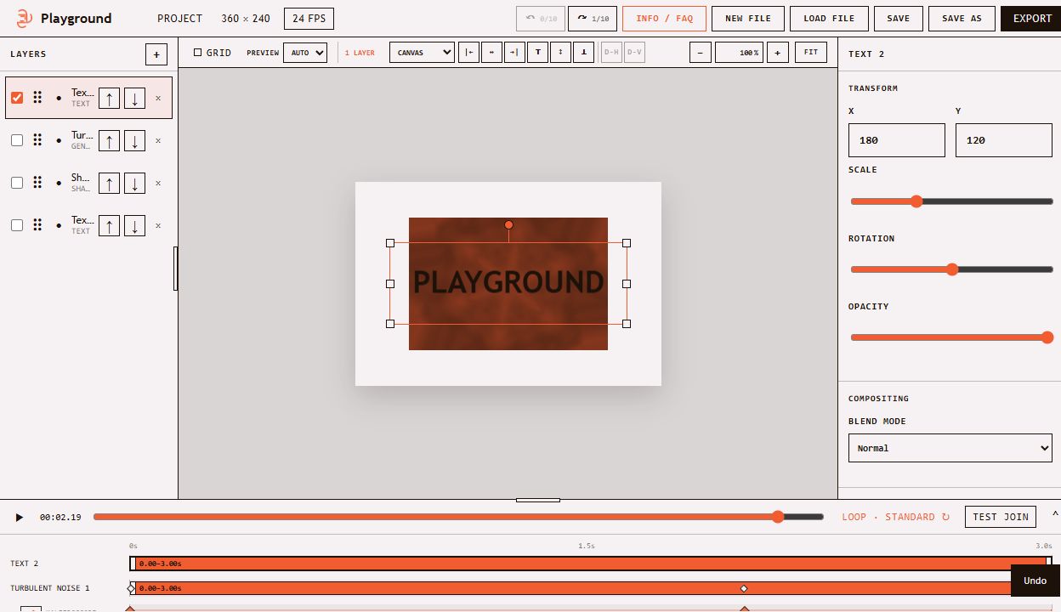This screenshot has width=1061, height=612.
Task: Delete the Sh... shape layer
Action: pos(158,183)
